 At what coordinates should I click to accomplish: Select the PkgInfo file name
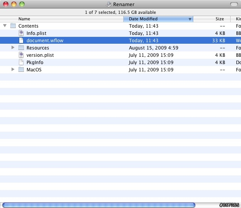(x=35, y=63)
